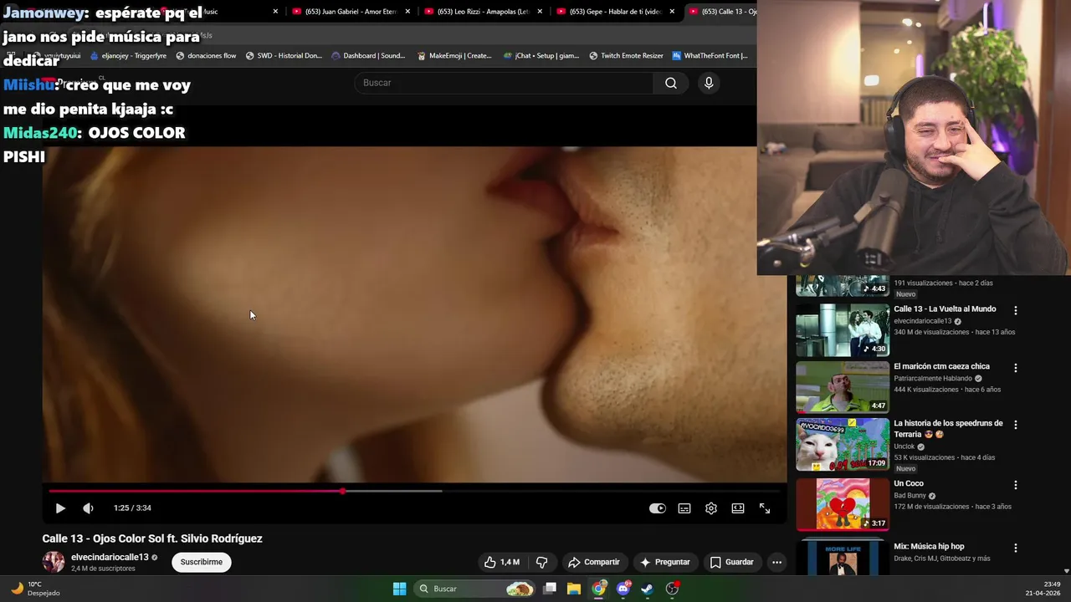Close the Juan Gabriel tab
The width and height of the screenshot is (1071, 602).
tap(407, 12)
